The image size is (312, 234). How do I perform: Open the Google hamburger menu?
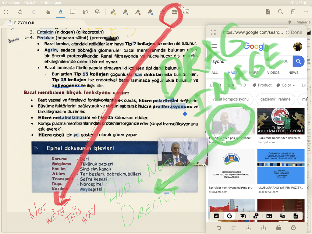pos(214,46)
